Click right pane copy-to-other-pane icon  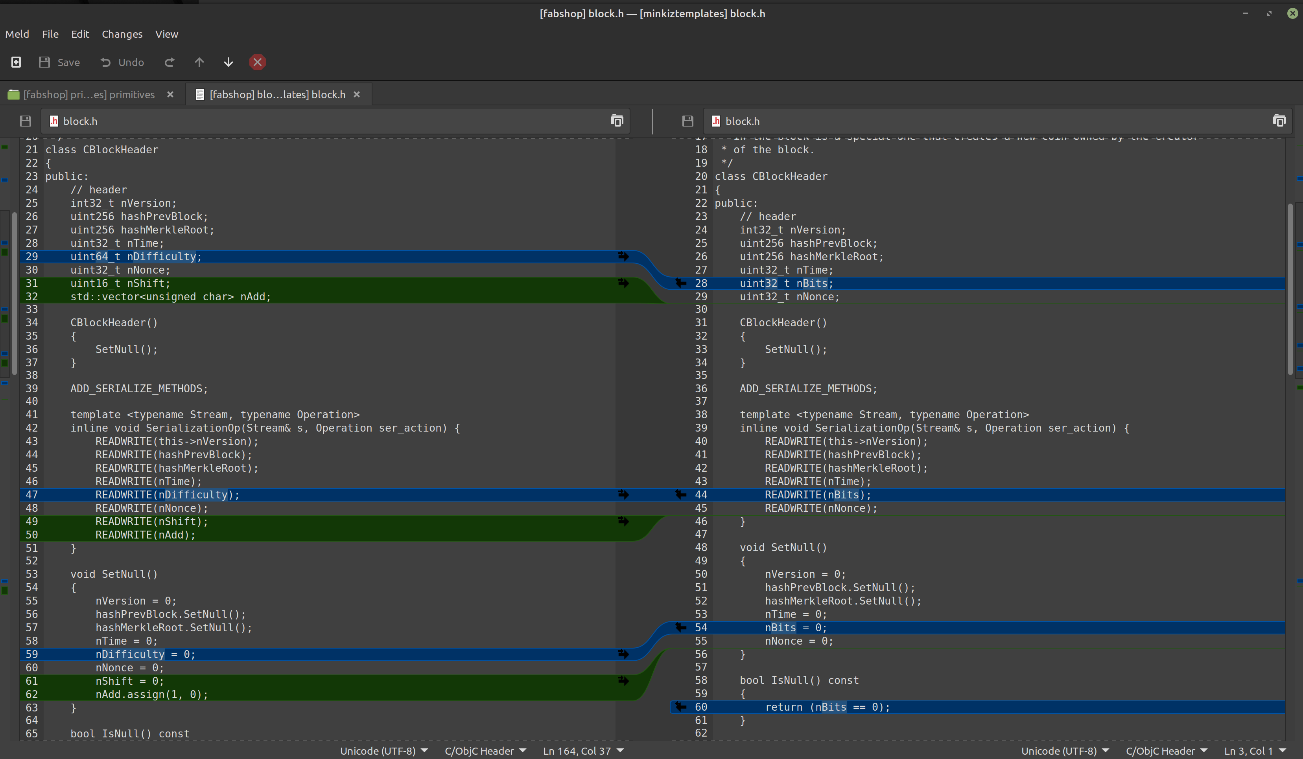tap(1279, 121)
